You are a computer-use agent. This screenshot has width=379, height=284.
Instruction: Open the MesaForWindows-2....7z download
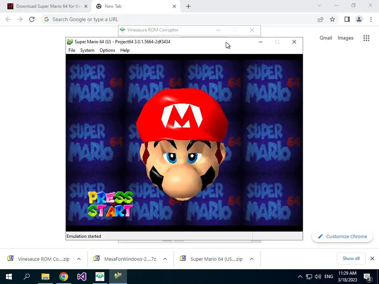(125, 259)
